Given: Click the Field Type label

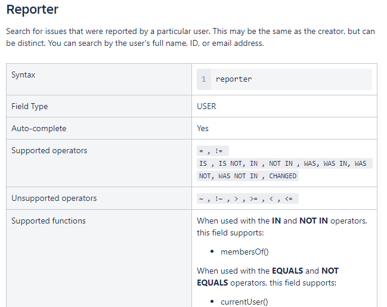Looking at the screenshot, I should (30, 106).
